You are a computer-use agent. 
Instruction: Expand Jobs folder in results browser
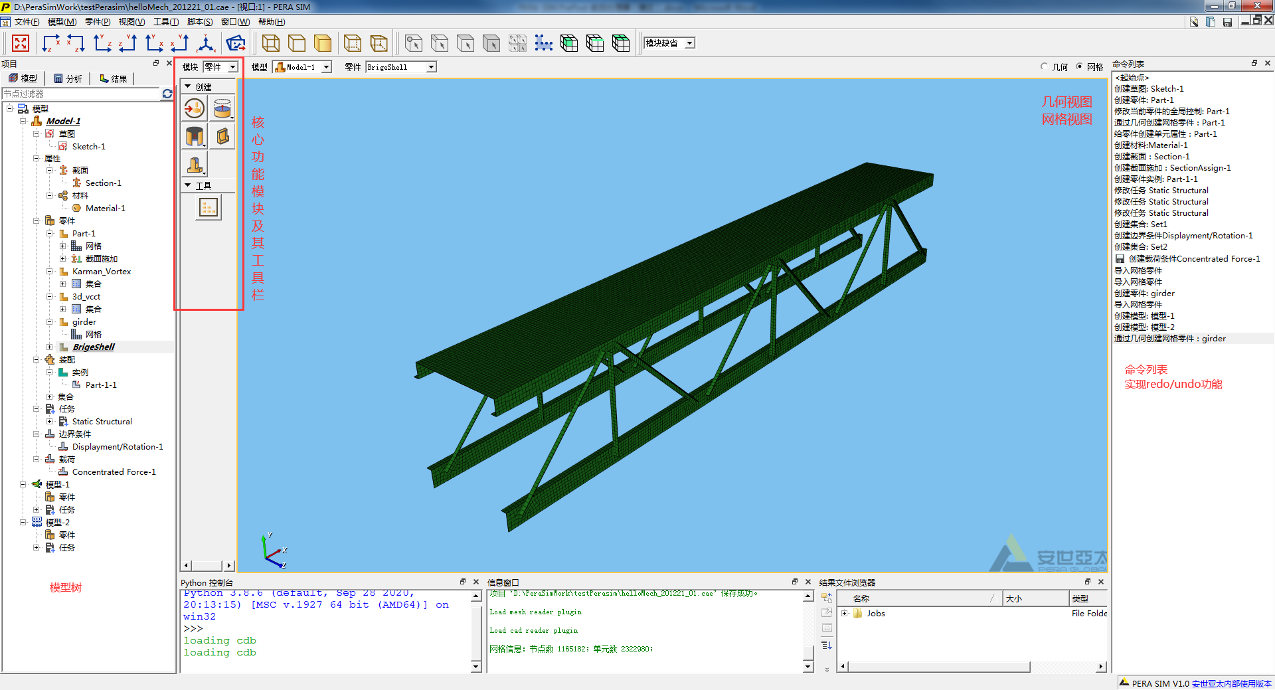coord(844,613)
